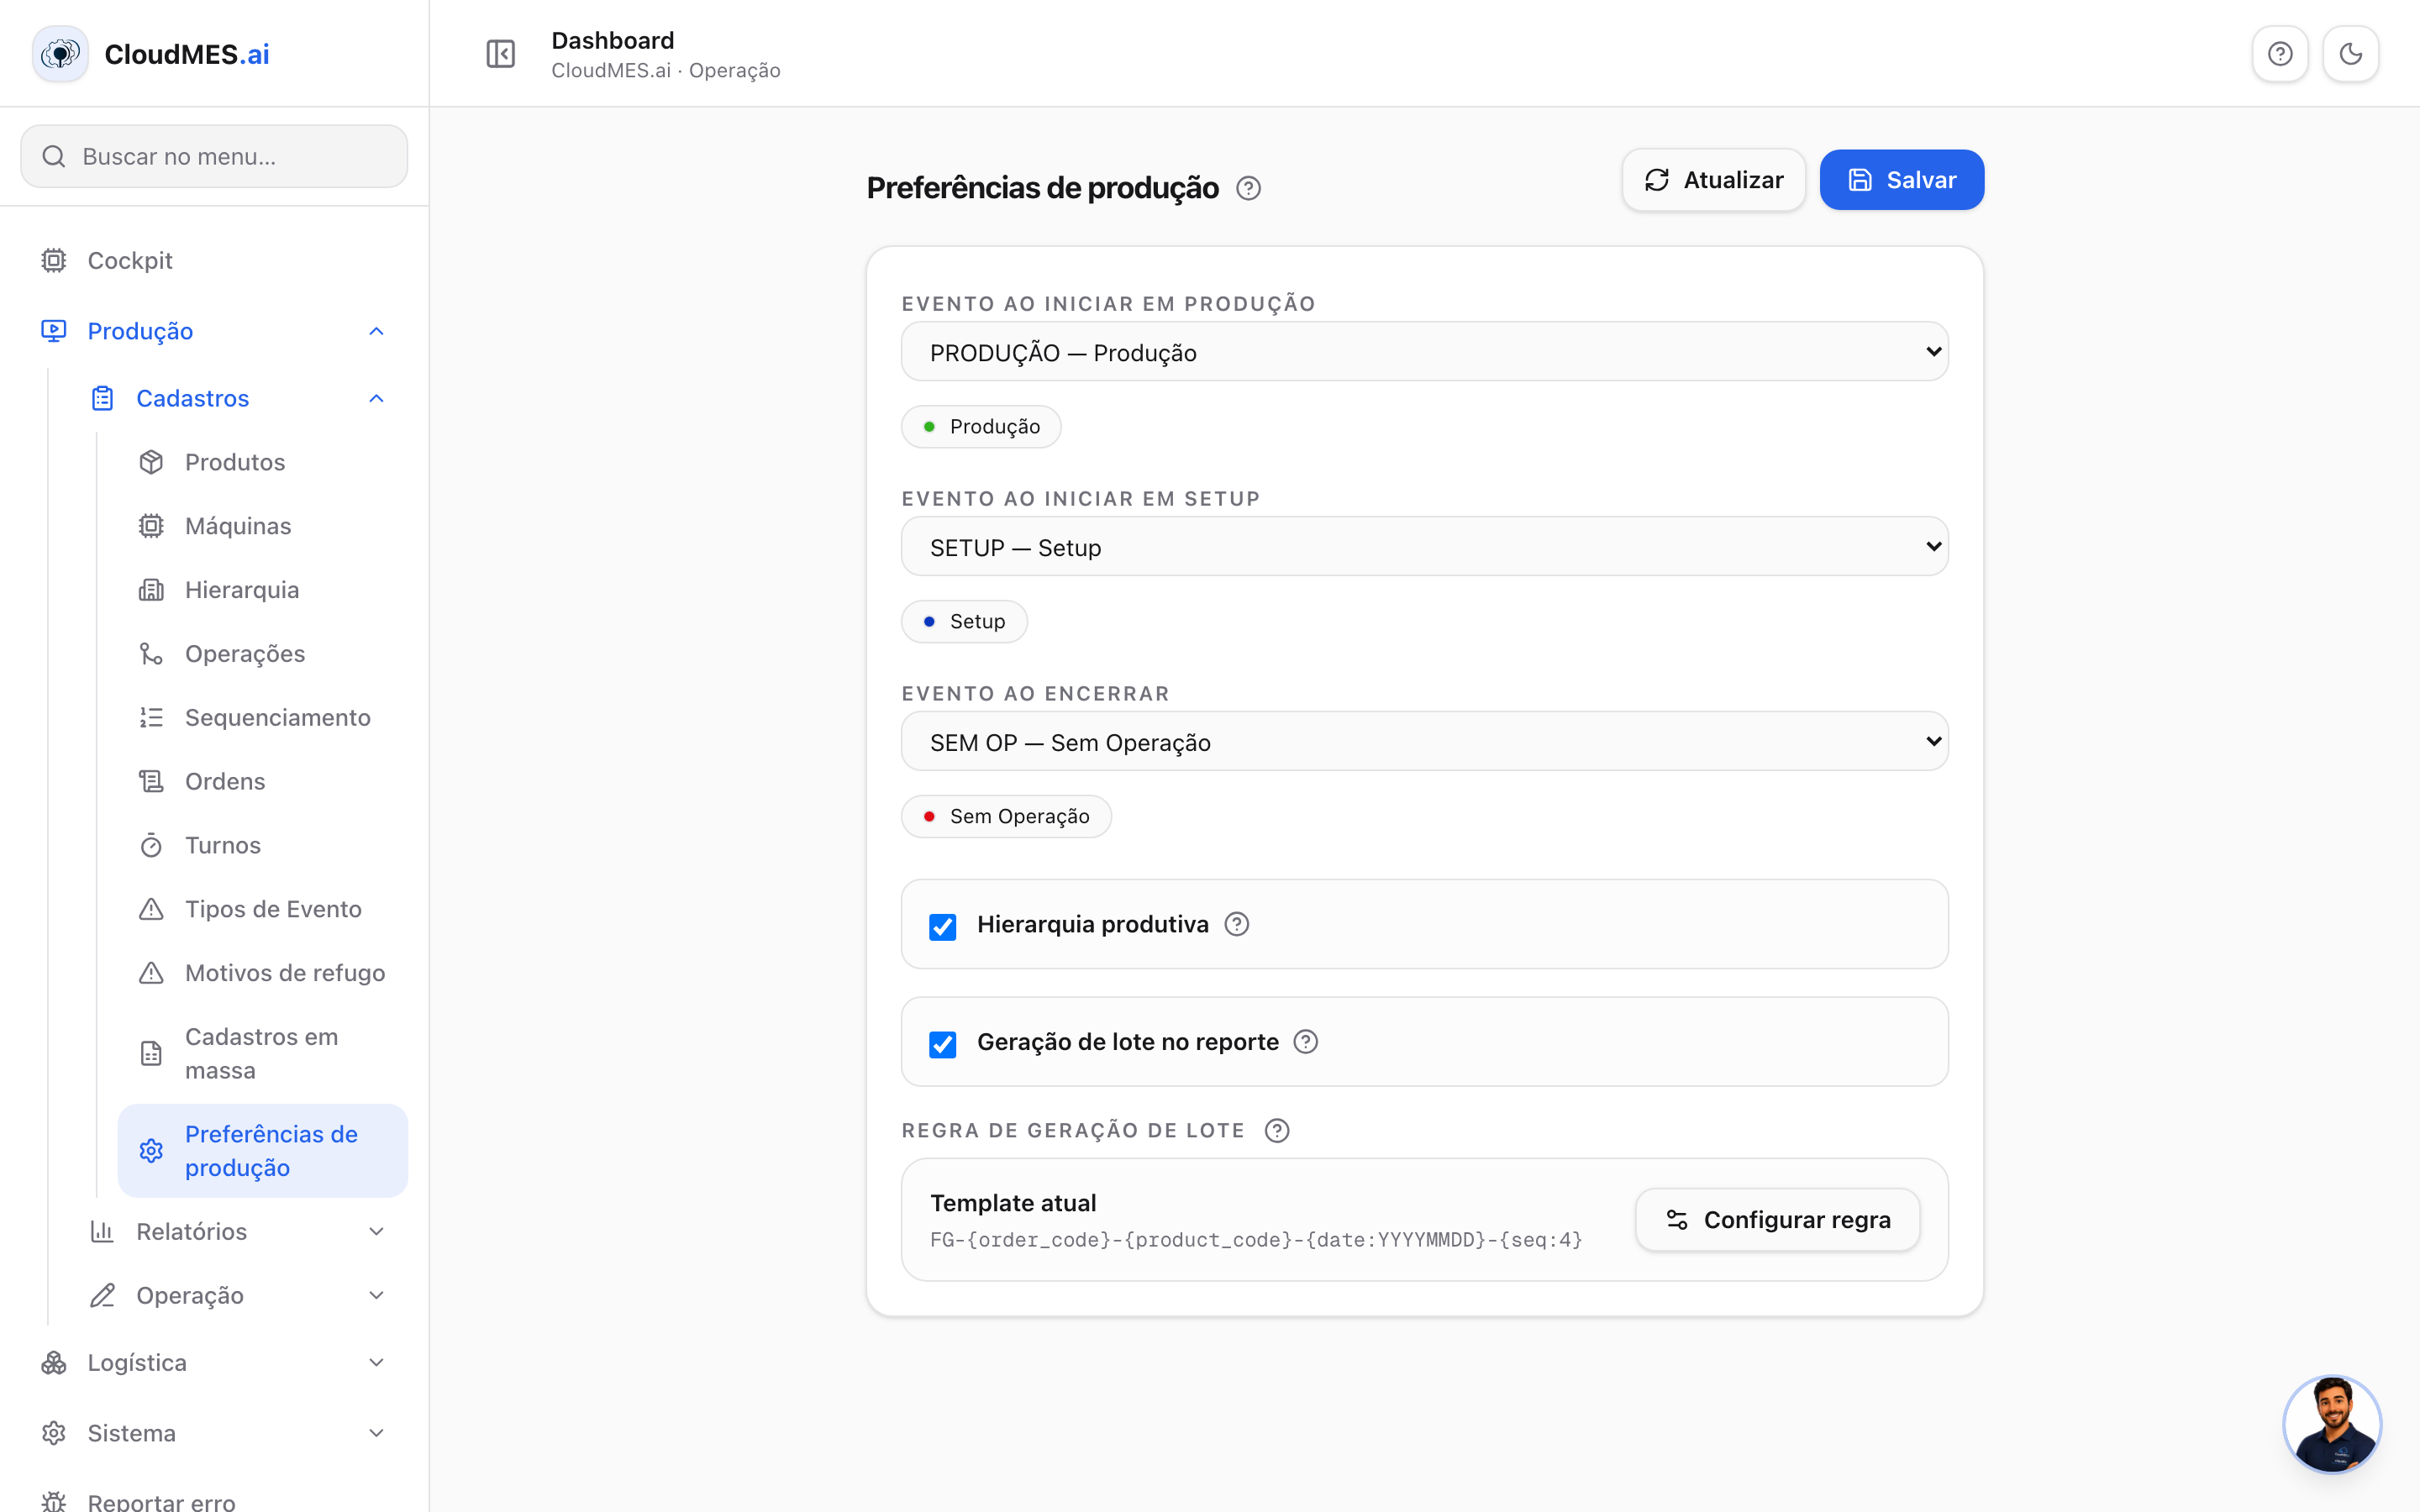Click the Motivos de refugo warning icon

point(151,973)
